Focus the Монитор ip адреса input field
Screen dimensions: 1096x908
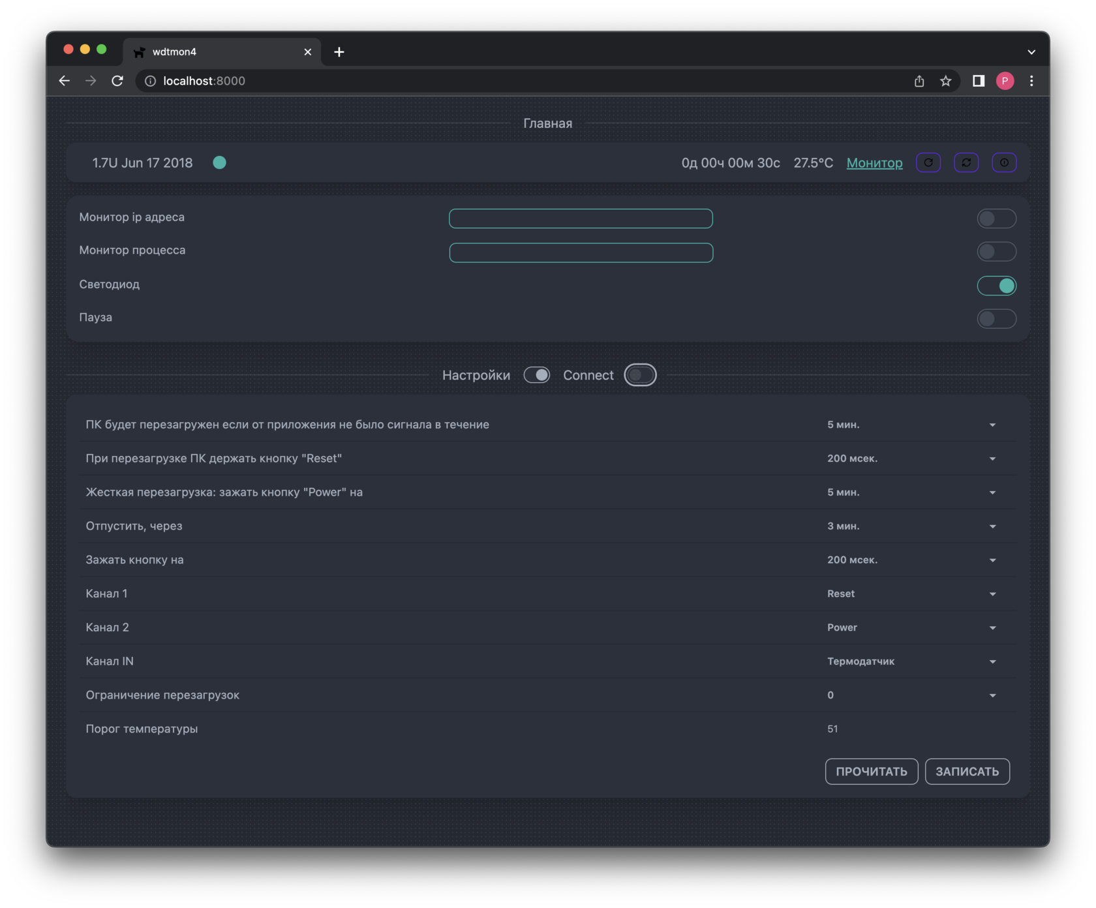pos(581,219)
